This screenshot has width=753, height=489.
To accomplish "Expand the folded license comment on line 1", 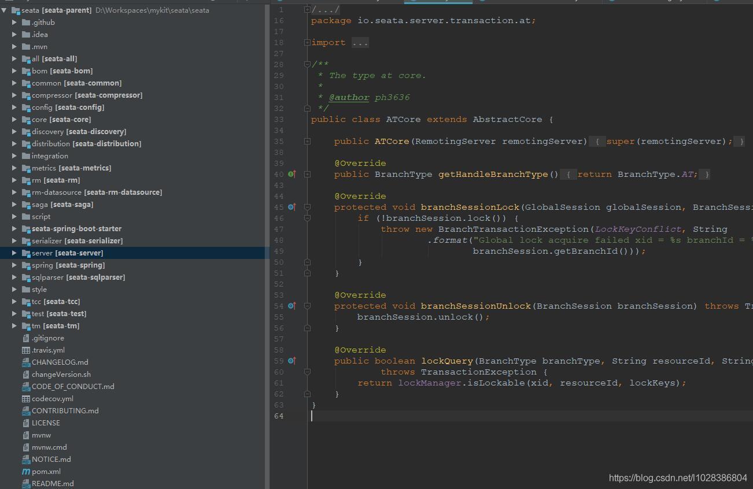I will [308, 10].
